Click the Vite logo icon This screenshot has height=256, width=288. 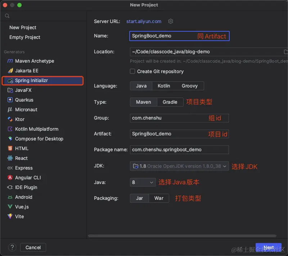[10, 216]
